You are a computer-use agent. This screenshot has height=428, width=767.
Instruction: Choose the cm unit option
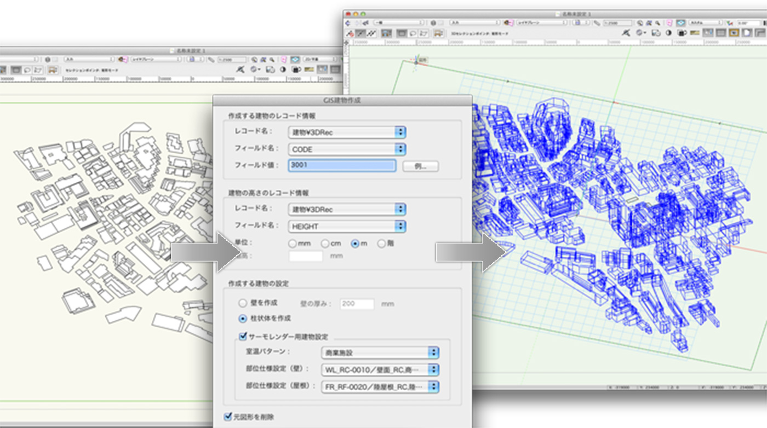point(325,244)
